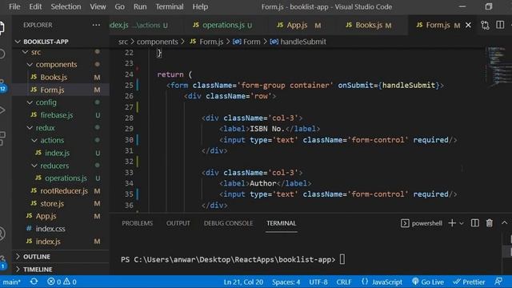Open the Explorer more actions ellipsis
This screenshot has height=288, width=512.
pos(96,25)
